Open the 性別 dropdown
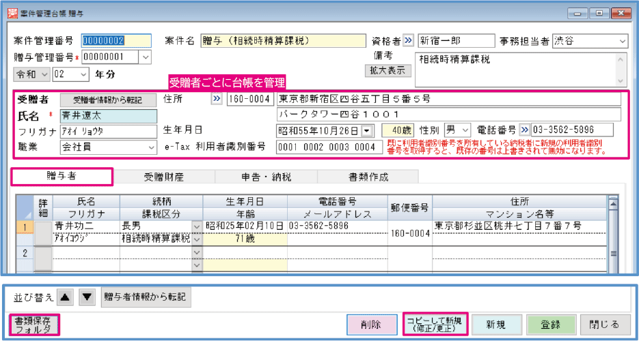 point(465,130)
